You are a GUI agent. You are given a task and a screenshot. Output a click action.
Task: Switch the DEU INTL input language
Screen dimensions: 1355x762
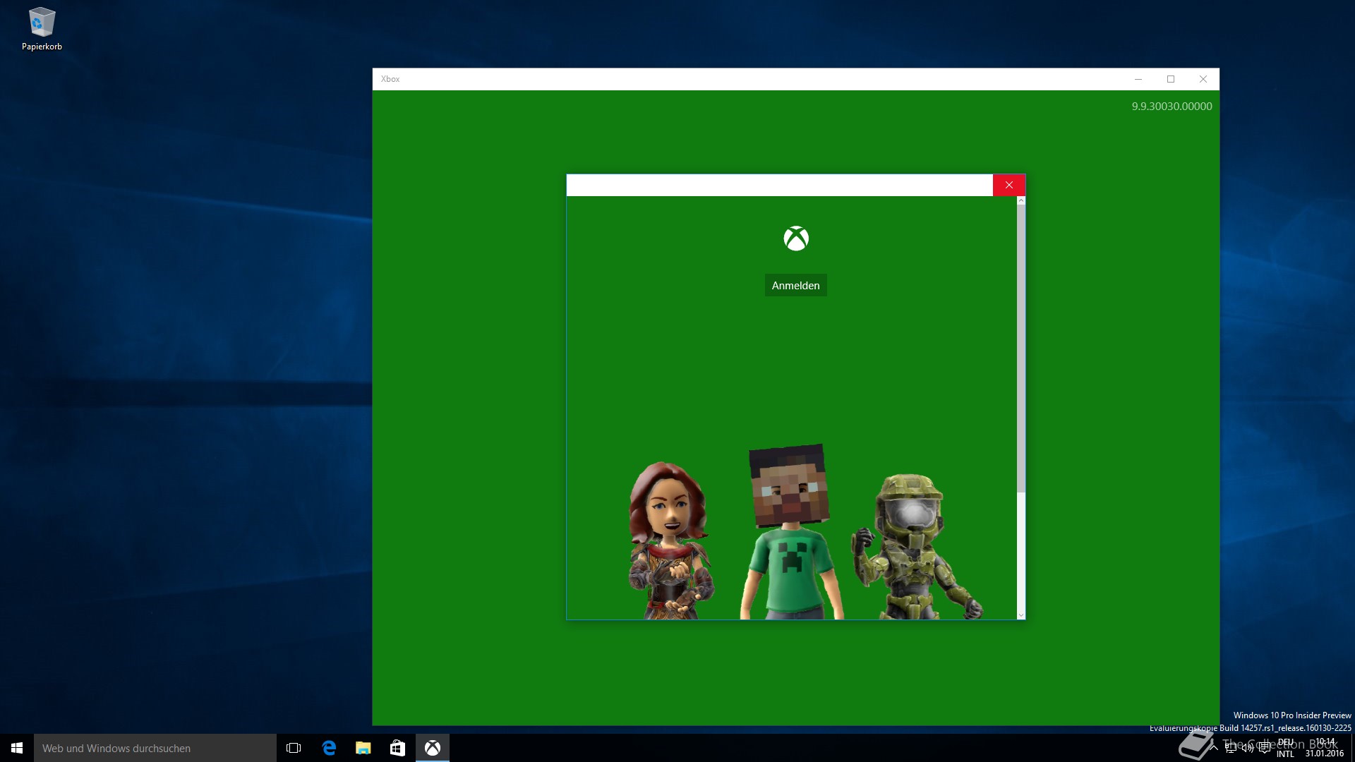[1286, 748]
